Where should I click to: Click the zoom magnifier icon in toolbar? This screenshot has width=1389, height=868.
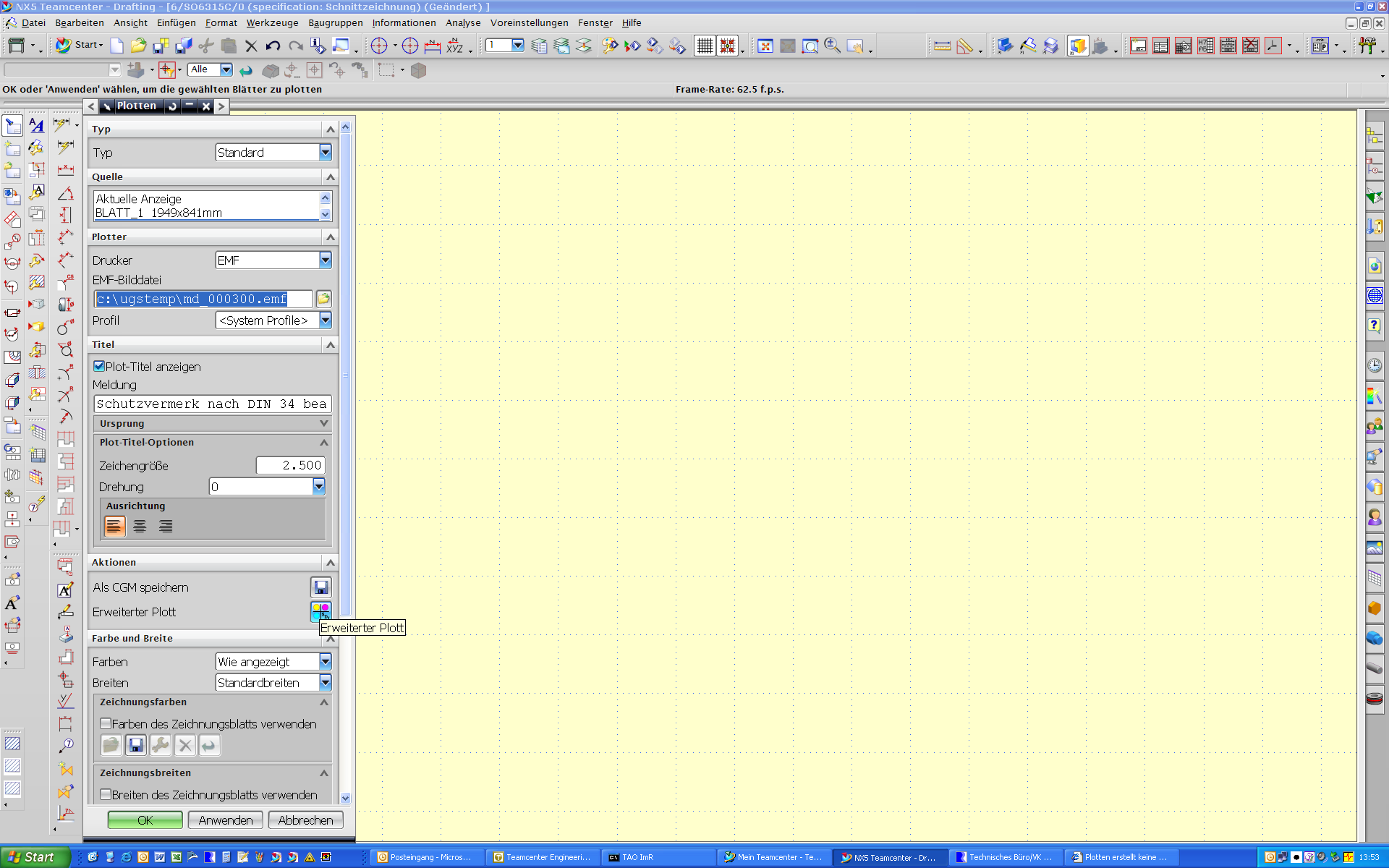[x=832, y=46]
